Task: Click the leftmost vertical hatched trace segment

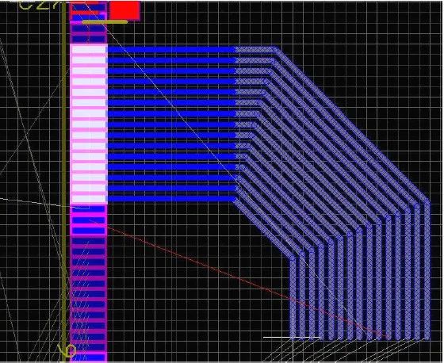Action: pyautogui.click(x=293, y=297)
